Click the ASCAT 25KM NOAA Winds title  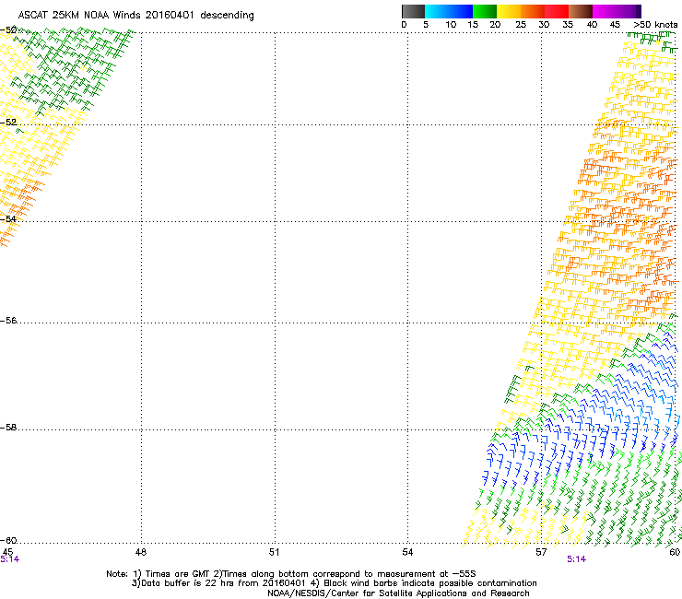click(135, 16)
